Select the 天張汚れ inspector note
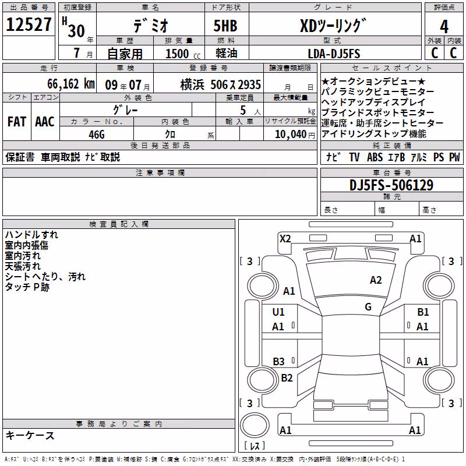Screen dimensions: 466x466 (23, 266)
